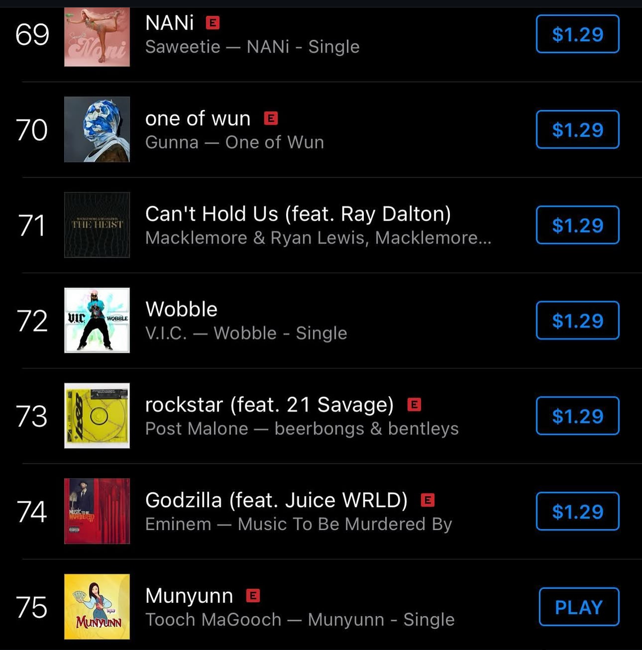642x650 pixels.
Task: Buy Can't Hold Us for $1.29
Action: [x=578, y=225]
